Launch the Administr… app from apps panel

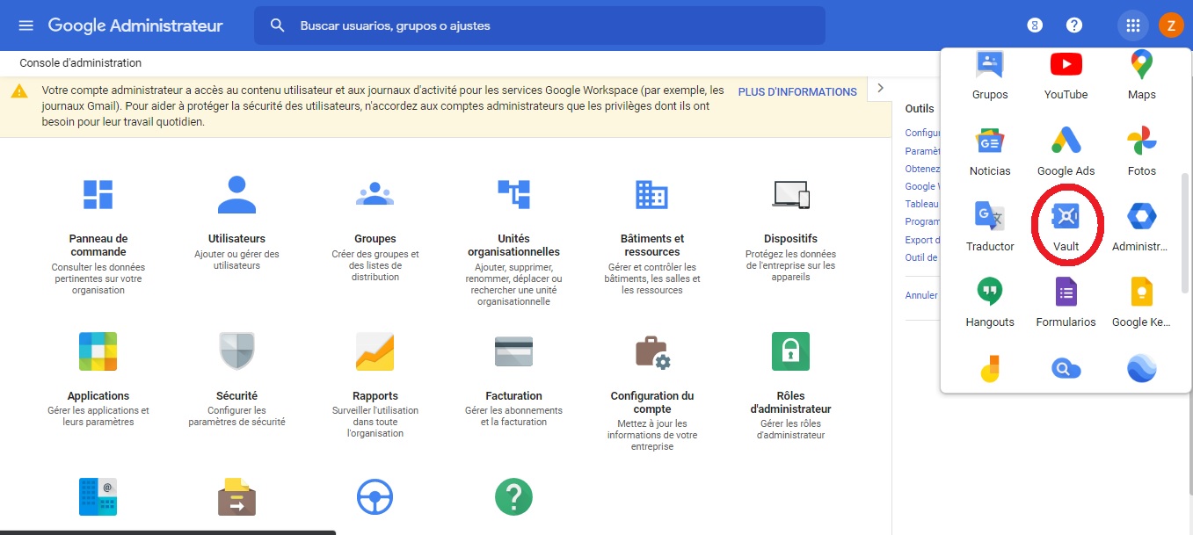click(x=1141, y=226)
